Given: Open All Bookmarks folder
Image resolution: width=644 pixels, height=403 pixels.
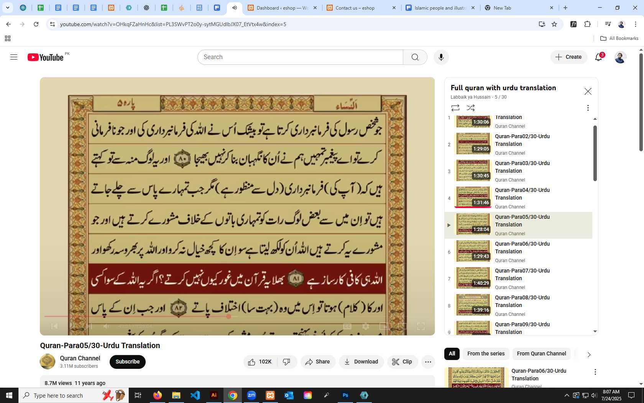Looking at the screenshot, I should [619, 38].
